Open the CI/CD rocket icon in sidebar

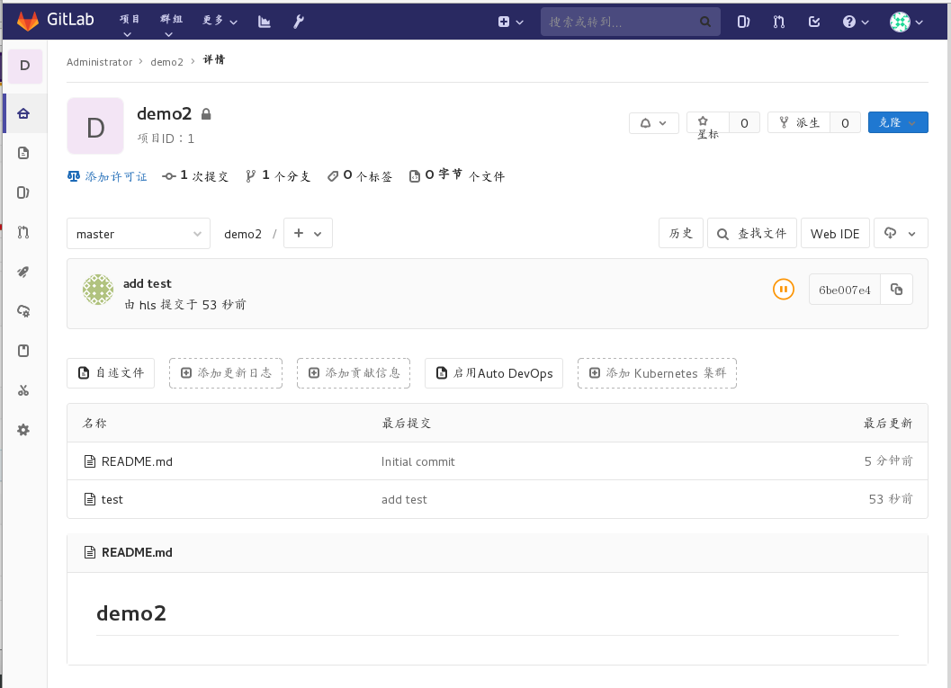click(x=23, y=272)
